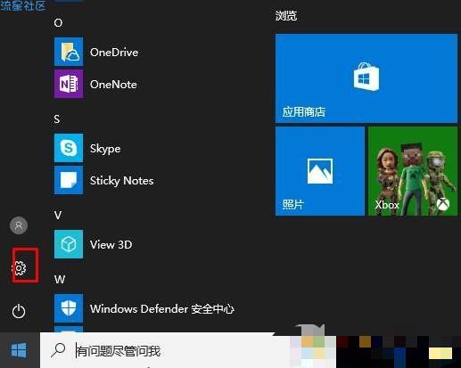Click the OneDrive text label
This screenshot has width=461, height=368.
coord(114,53)
